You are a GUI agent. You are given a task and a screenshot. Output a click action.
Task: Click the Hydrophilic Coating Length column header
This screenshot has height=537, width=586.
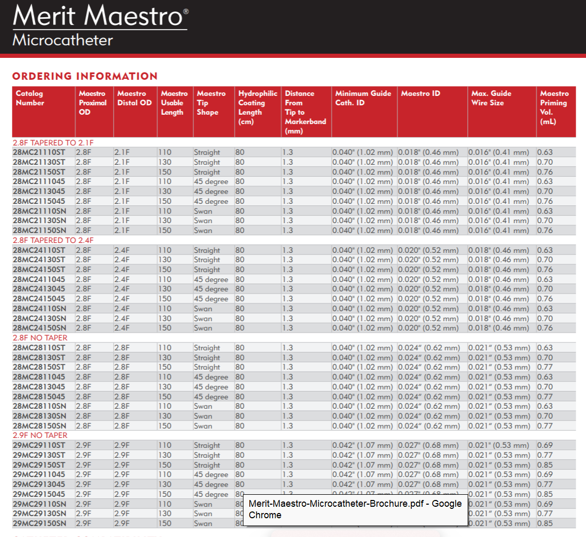258,107
